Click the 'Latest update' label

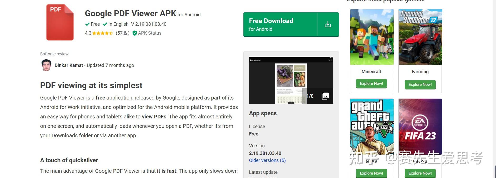(263, 172)
